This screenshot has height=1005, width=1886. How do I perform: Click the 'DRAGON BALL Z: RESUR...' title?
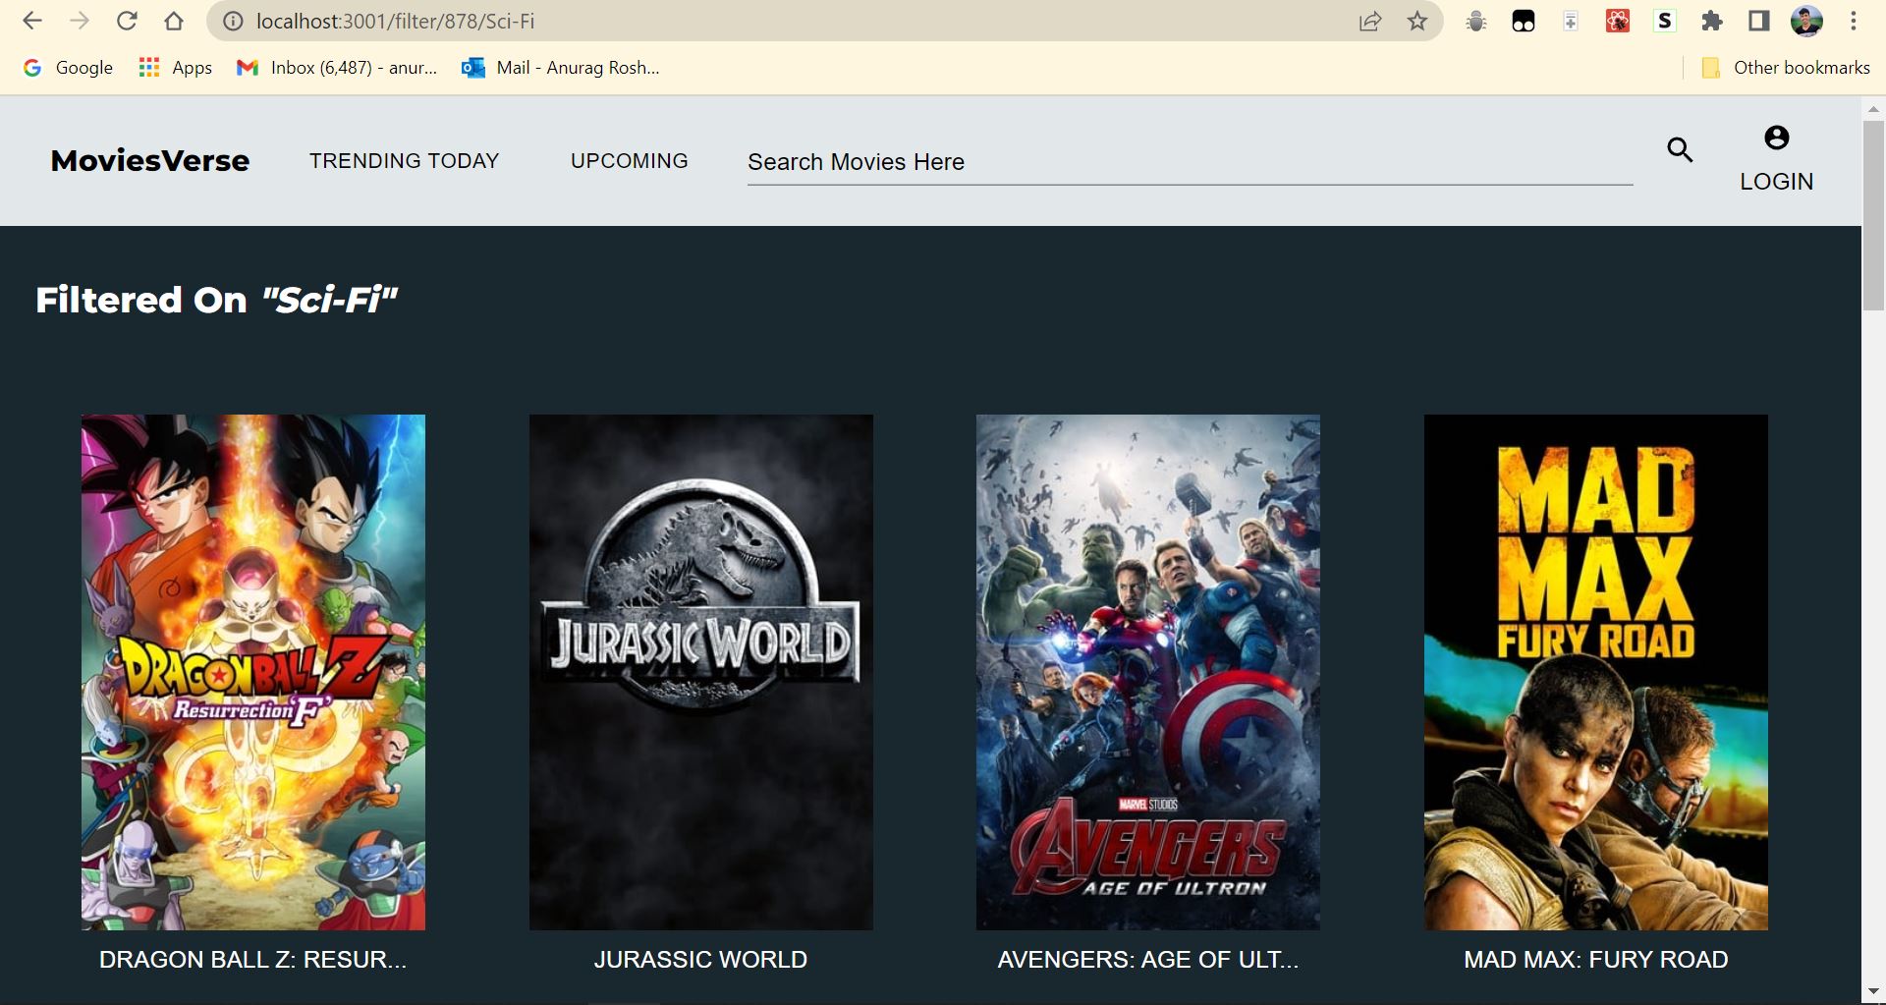[253, 960]
